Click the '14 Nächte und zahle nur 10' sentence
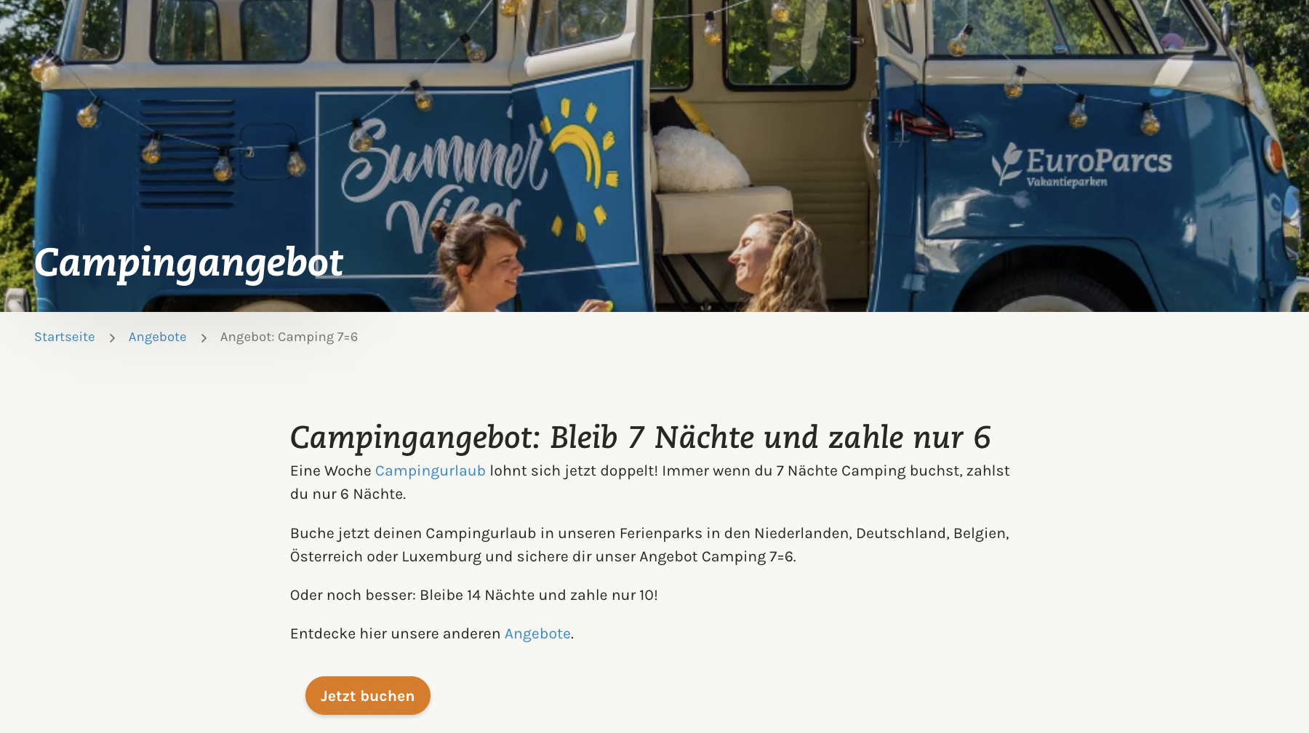The width and height of the screenshot is (1309, 733). click(x=474, y=595)
